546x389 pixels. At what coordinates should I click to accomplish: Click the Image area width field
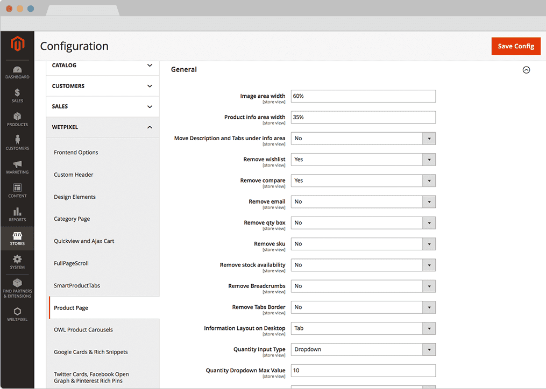click(363, 96)
